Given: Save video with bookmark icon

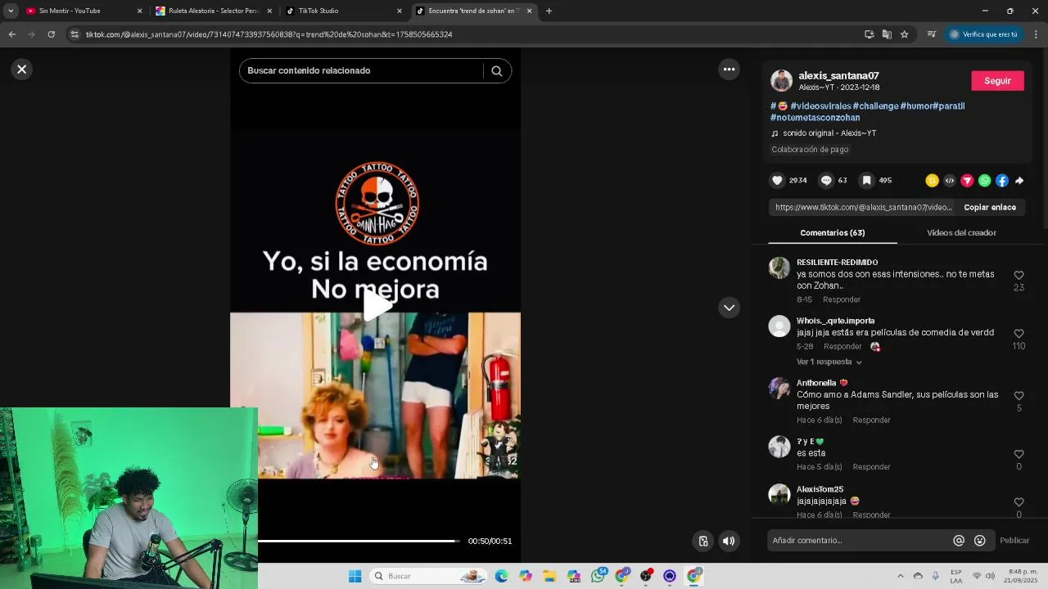Looking at the screenshot, I should pyautogui.click(x=866, y=181).
